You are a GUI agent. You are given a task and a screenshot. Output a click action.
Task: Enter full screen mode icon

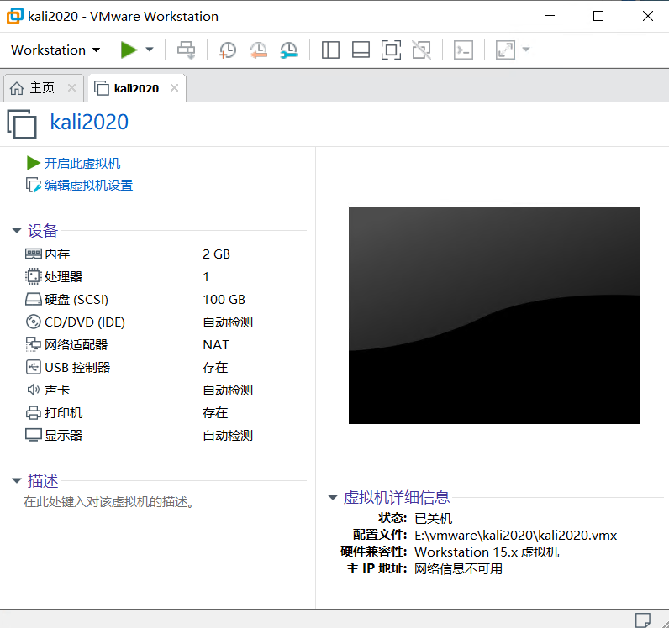(x=391, y=50)
